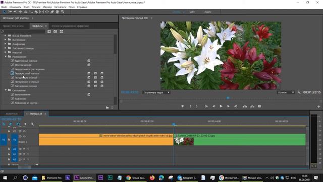
Task: Expand the Диафрагма folder
Action: point(6,44)
